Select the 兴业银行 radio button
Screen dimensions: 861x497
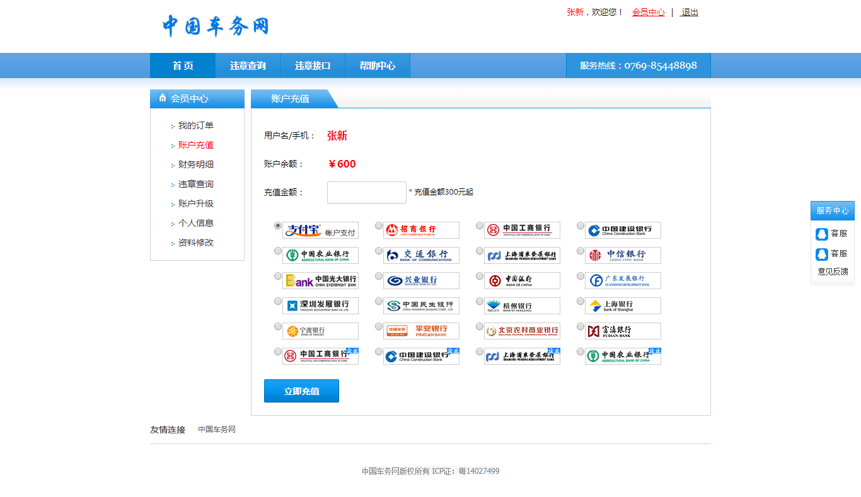[379, 276]
